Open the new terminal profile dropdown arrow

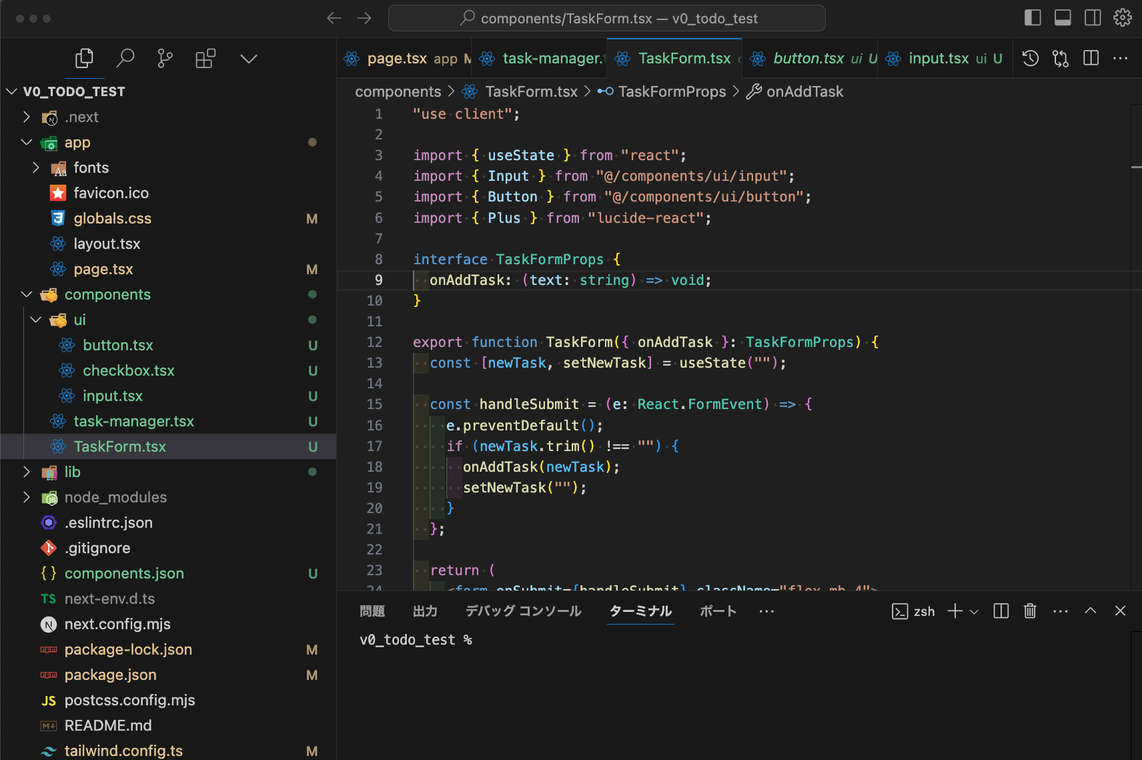[x=975, y=611]
